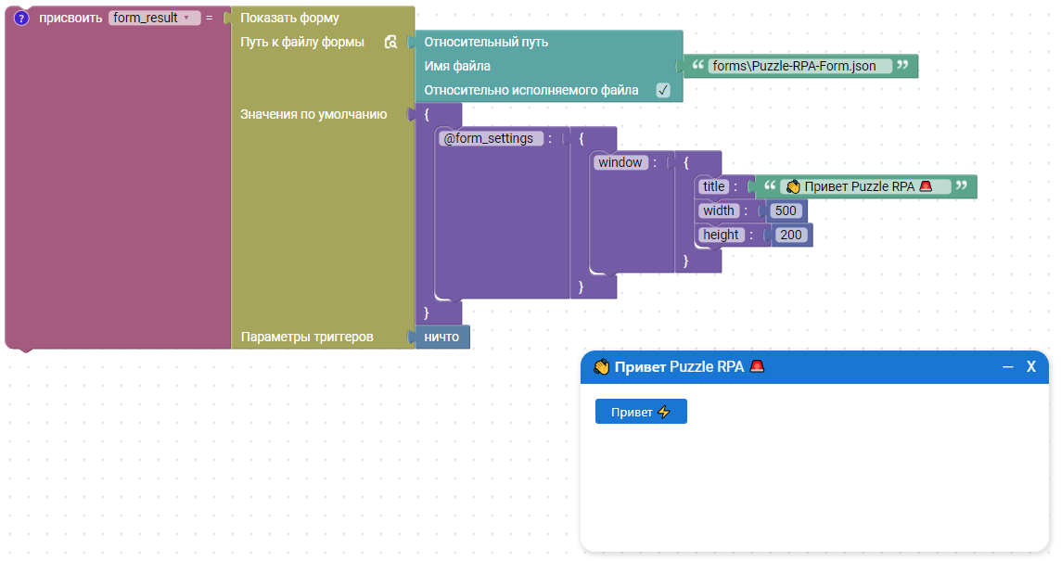The width and height of the screenshot is (1061, 561).
Task: Select the Показать форму block label
Action: tap(289, 18)
